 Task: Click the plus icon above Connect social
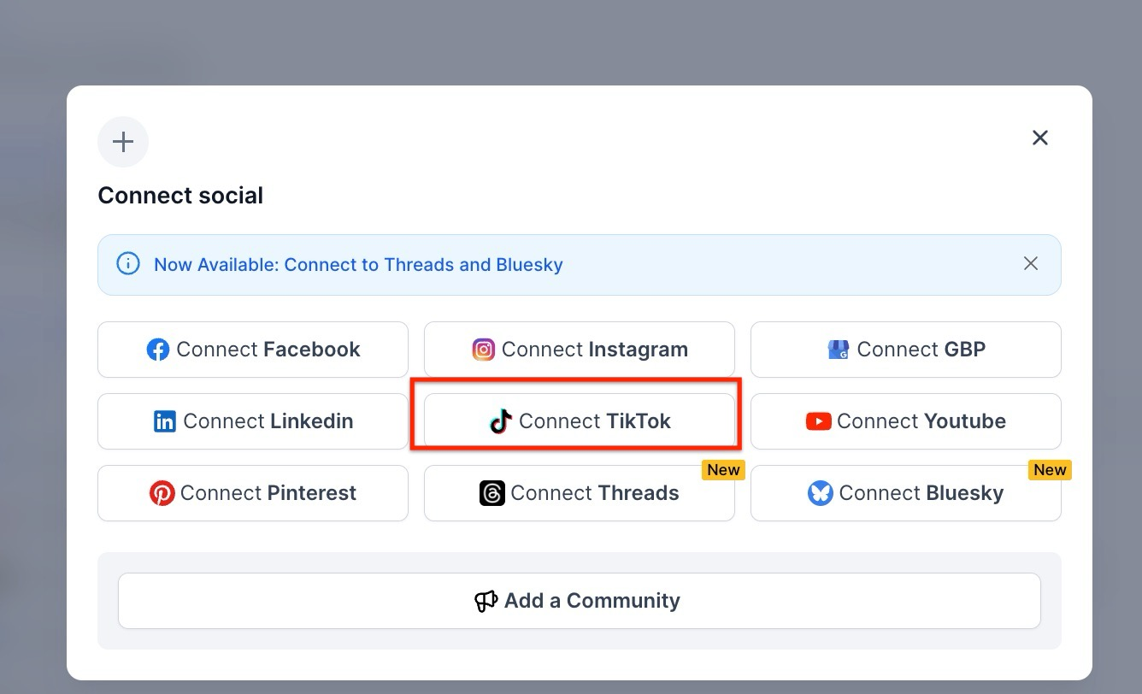(x=123, y=142)
